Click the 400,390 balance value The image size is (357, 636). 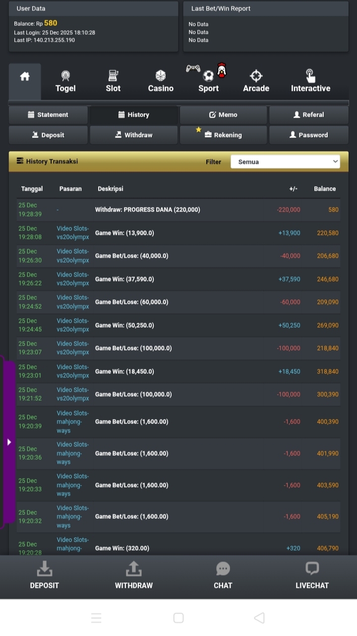click(x=328, y=422)
